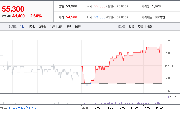Click the +2.60% change percentage

34,16
